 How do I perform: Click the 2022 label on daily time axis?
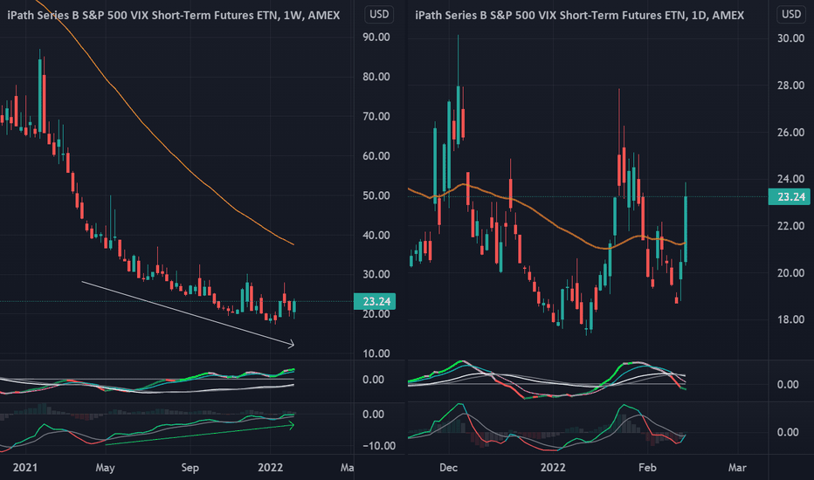553,468
